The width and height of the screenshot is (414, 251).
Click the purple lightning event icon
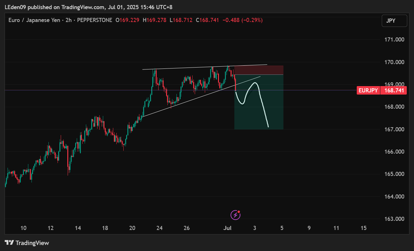click(x=236, y=215)
